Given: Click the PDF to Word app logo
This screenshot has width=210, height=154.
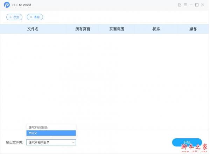Looking at the screenshot, I should 7,5.
